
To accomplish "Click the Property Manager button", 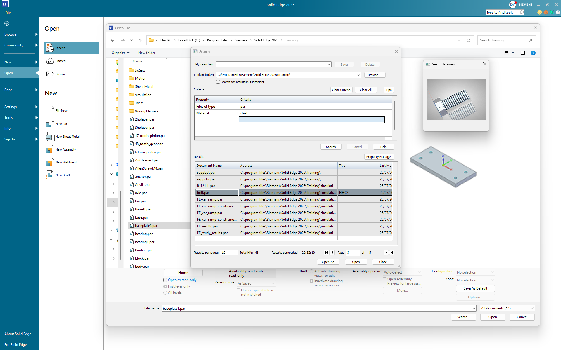I will pyautogui.click(x=379, y=157).
